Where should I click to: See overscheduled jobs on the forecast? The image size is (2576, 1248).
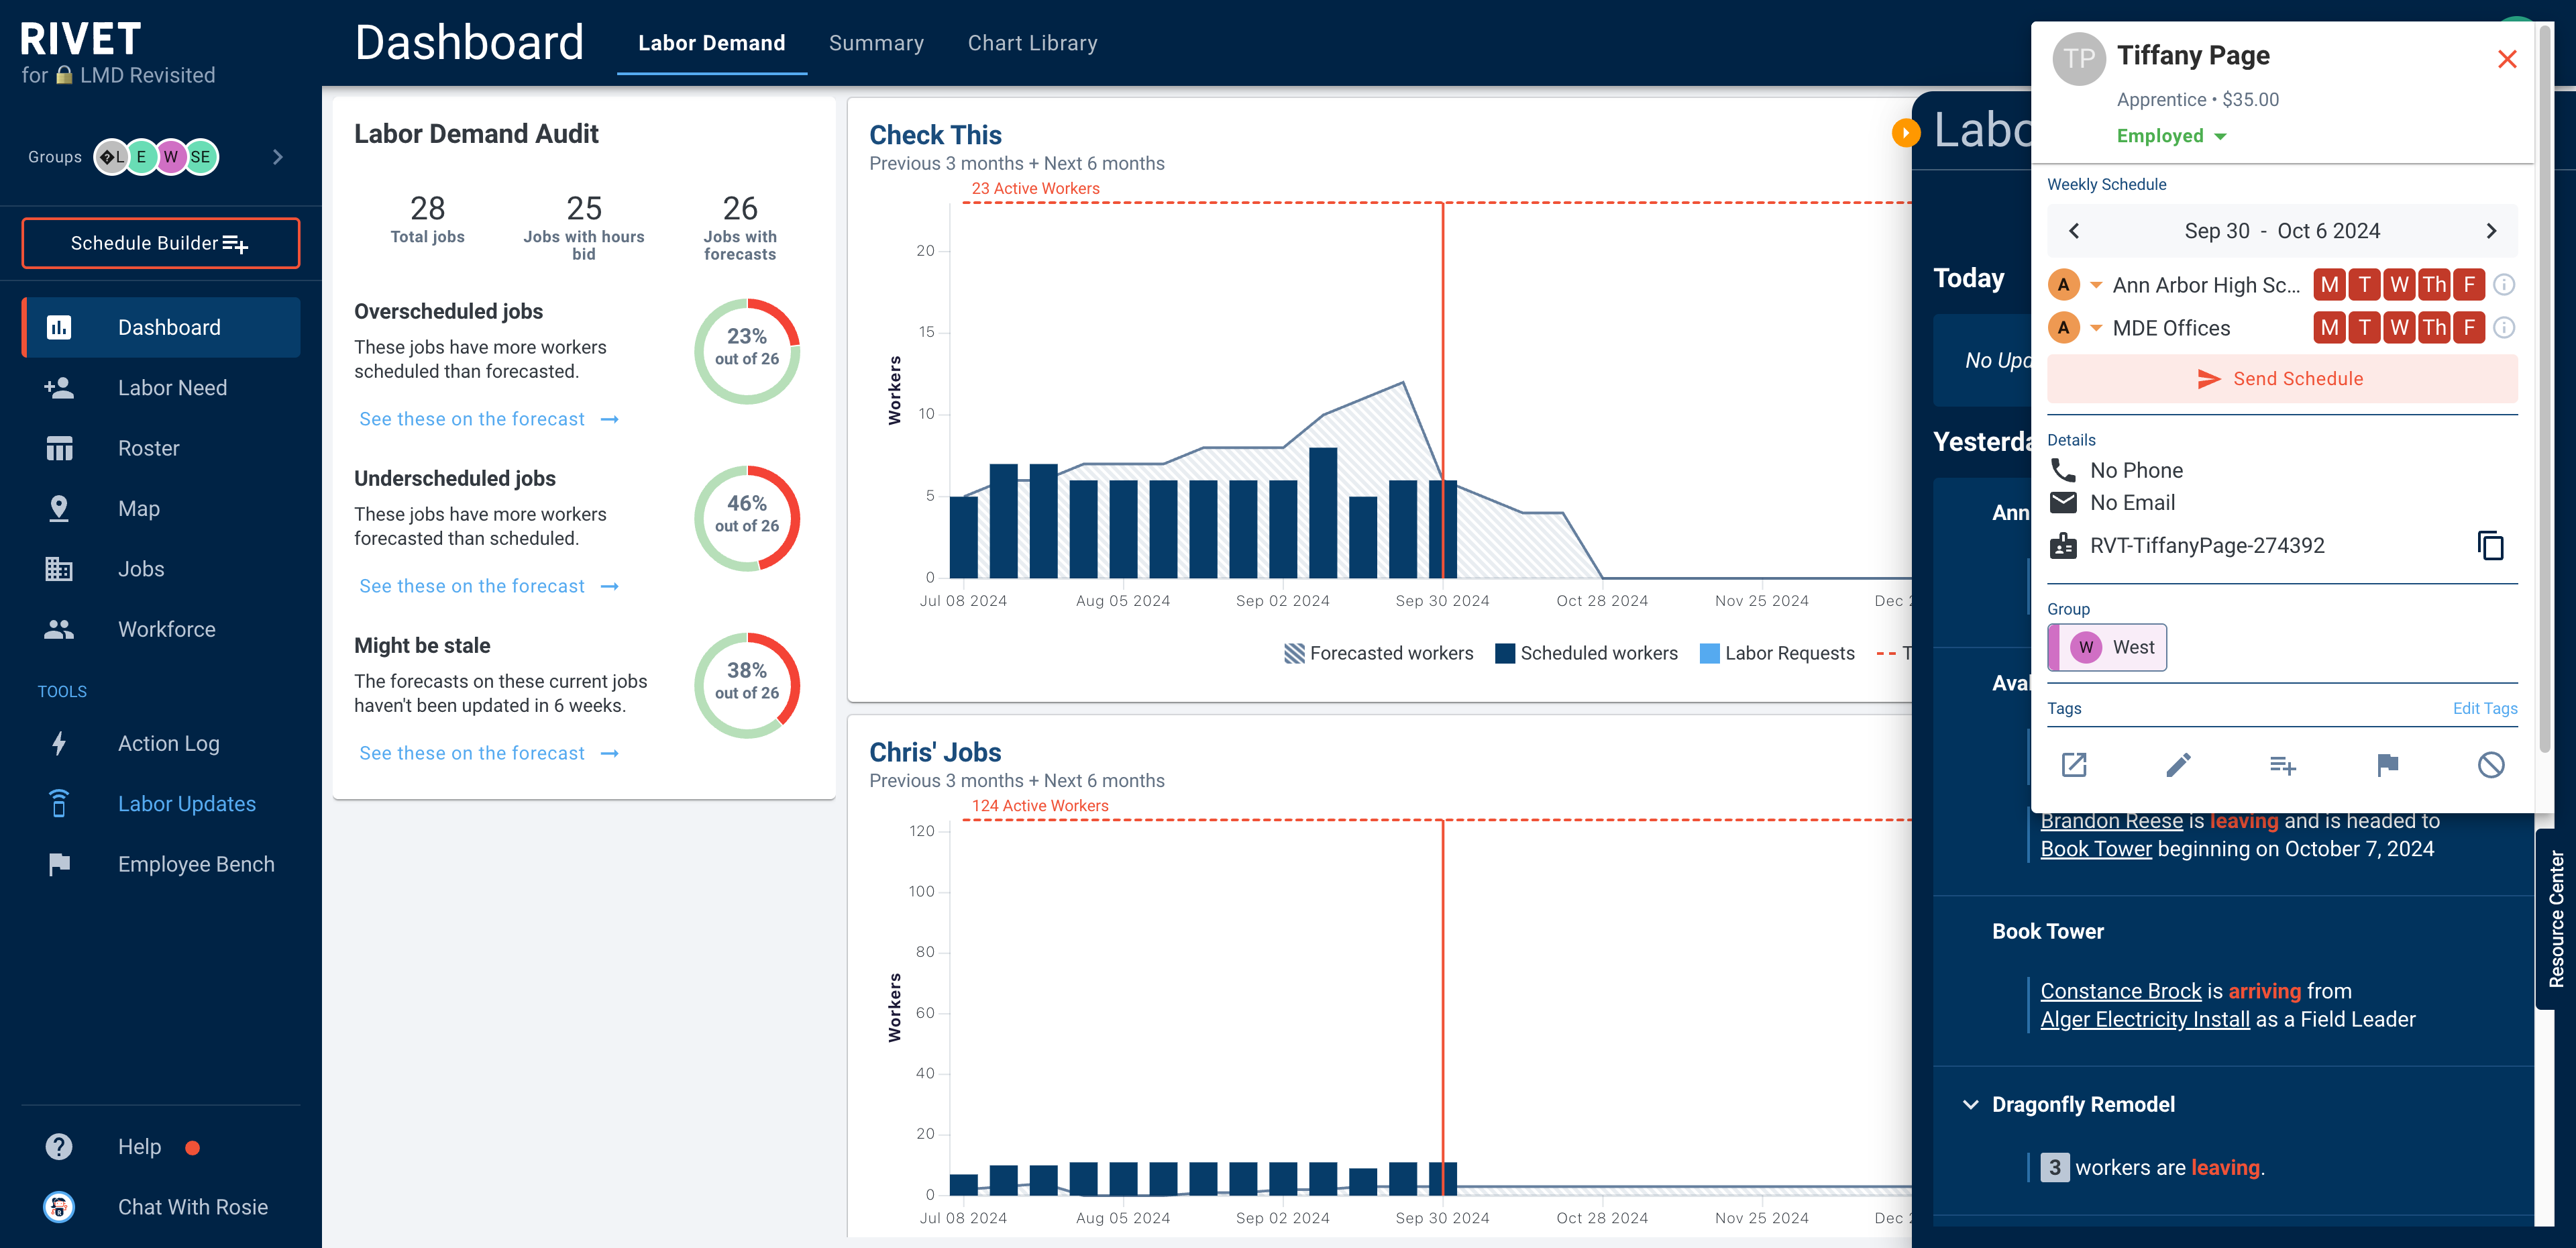click(489, 419)
